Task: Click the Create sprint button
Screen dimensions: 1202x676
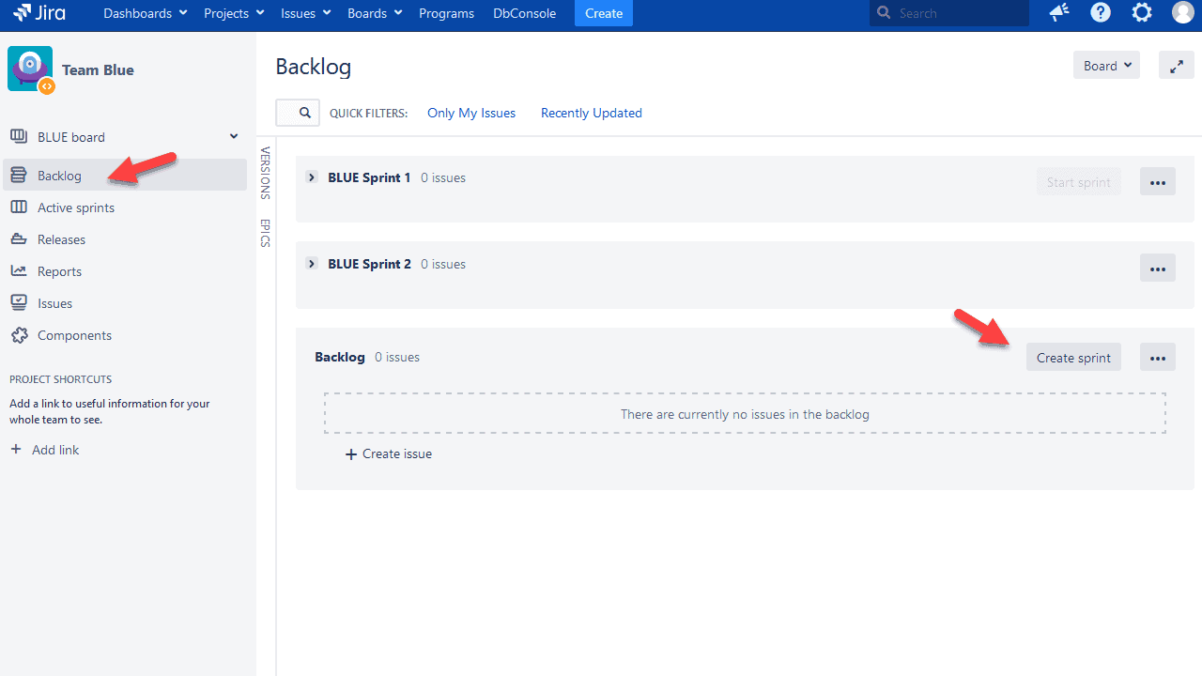Action: pos(1073,357)
